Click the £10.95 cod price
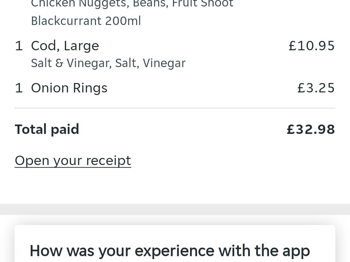Image resolution: width=350 pixels, height=262 pixels. 311,46
